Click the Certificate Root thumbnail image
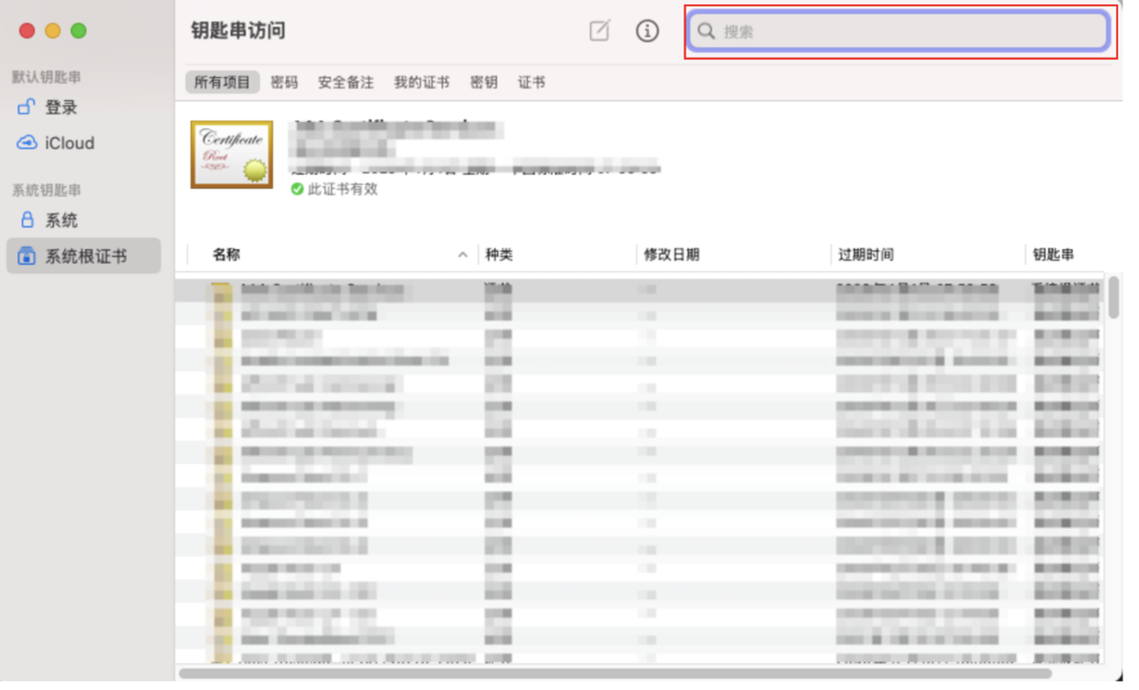Image resolution: width=1139 pixels, height=690 pixels. click(232, 154)
